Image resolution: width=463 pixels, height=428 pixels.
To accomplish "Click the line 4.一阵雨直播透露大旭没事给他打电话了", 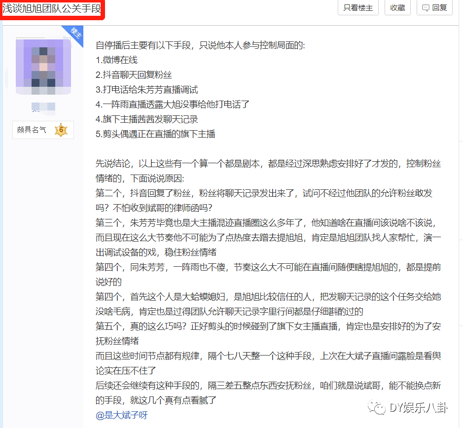I will click(173, 104).
